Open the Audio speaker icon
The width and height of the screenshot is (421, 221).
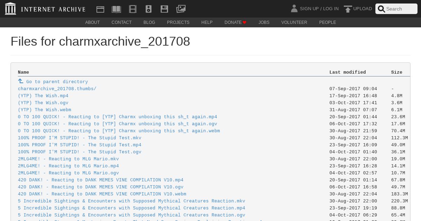coord(148,9)
